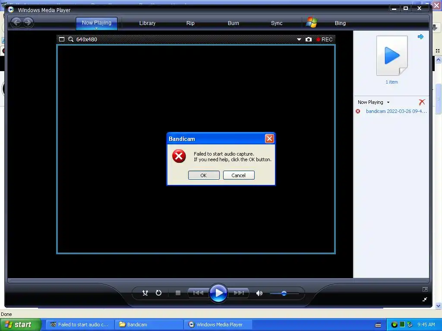Maximize Windows Media Player window
The height and width of the screenshot is (331, 442).
coord(406,9)
